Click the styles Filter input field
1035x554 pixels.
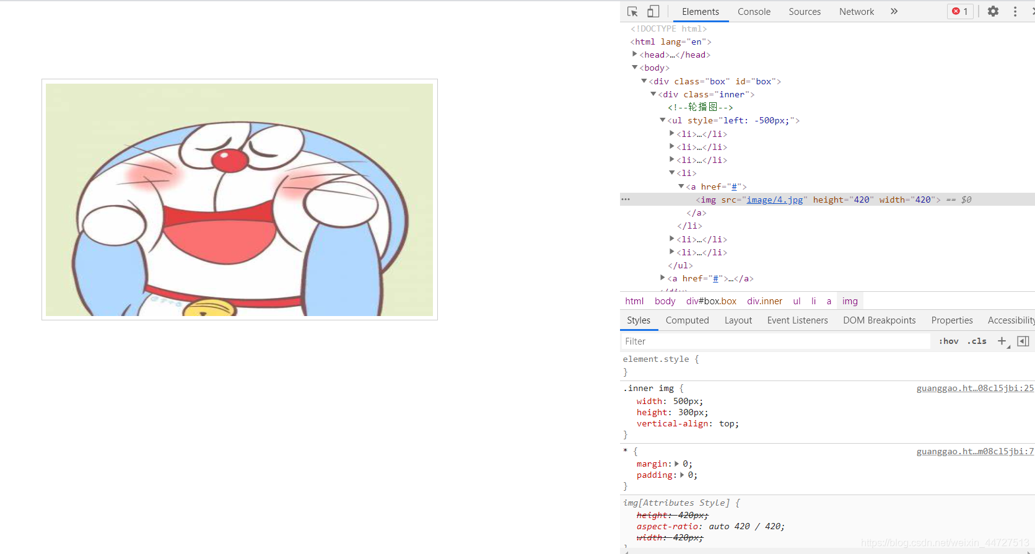pyautogui.click(x=775, y=341)
